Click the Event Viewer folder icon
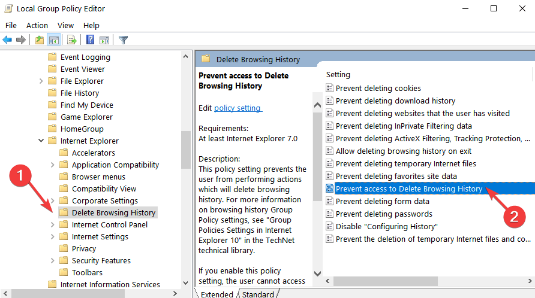This screenshot has height=298, width=535. 52,69
